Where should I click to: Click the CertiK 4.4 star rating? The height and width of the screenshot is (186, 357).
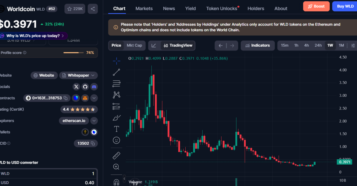click(79, 109)
